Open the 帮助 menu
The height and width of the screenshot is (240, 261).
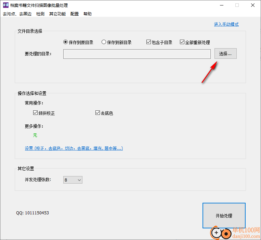pyautogui.click(x=88, y=14)
